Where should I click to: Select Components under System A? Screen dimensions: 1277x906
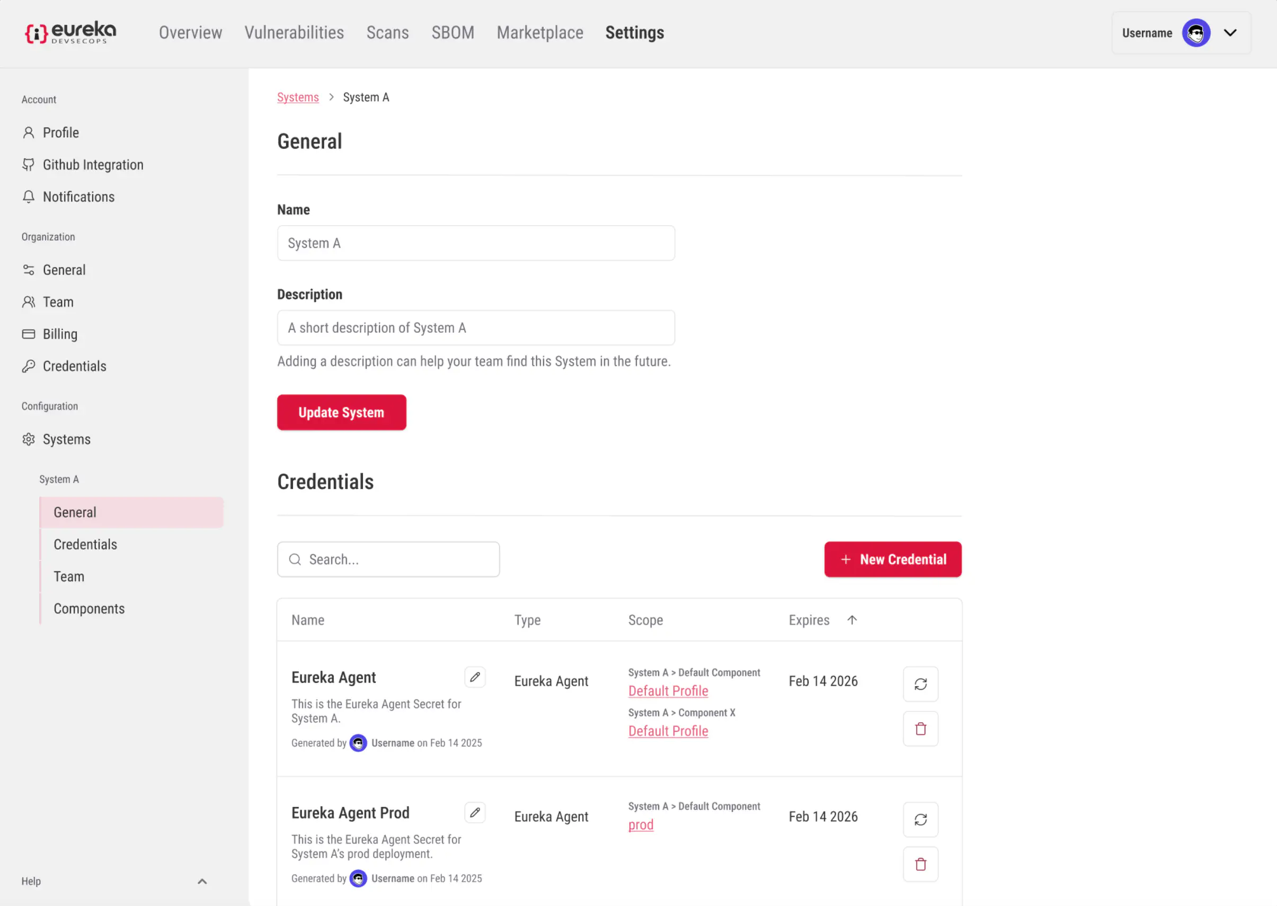coord(89,609)
